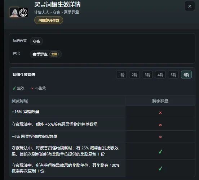This screenshot has height=180, width=199.
Task: Click the red cross for +16% 掉落数量
Action: [160, 113]
